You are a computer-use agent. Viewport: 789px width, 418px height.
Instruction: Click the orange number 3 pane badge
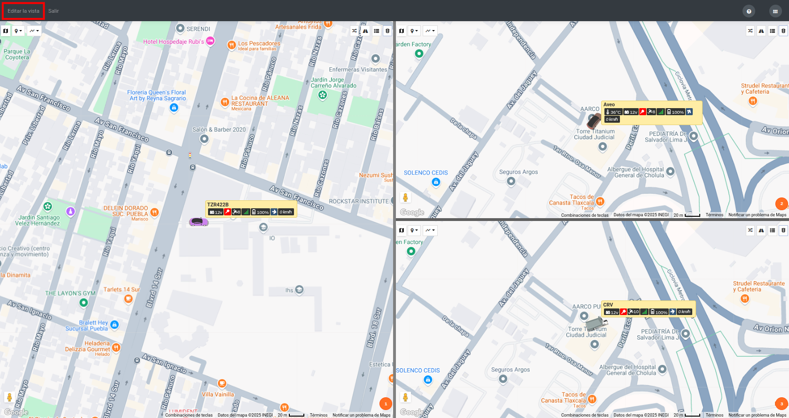[781, 403]
